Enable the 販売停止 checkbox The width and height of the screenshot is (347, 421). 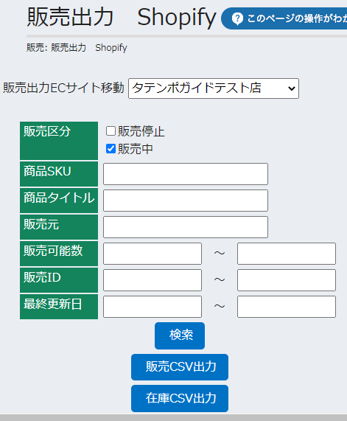111,131
